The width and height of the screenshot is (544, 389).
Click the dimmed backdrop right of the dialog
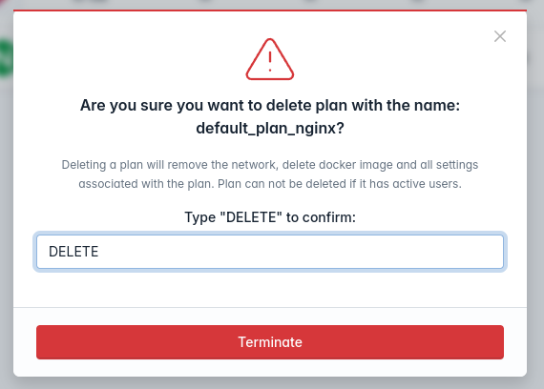point(535,208)
